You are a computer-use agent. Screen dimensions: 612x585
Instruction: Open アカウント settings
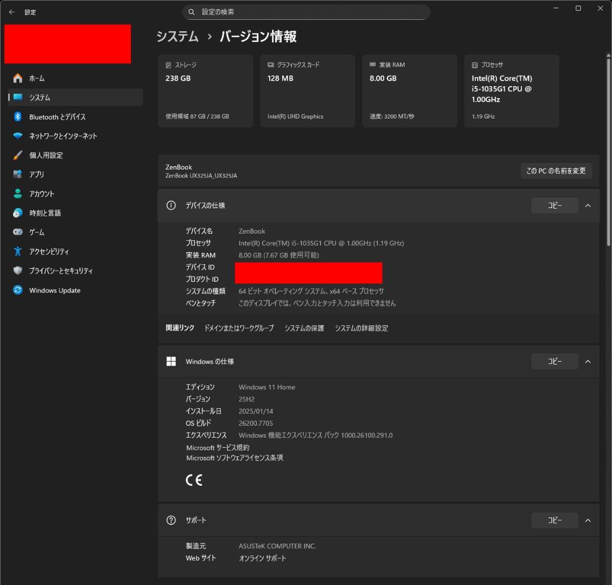[x=41, y=193]
